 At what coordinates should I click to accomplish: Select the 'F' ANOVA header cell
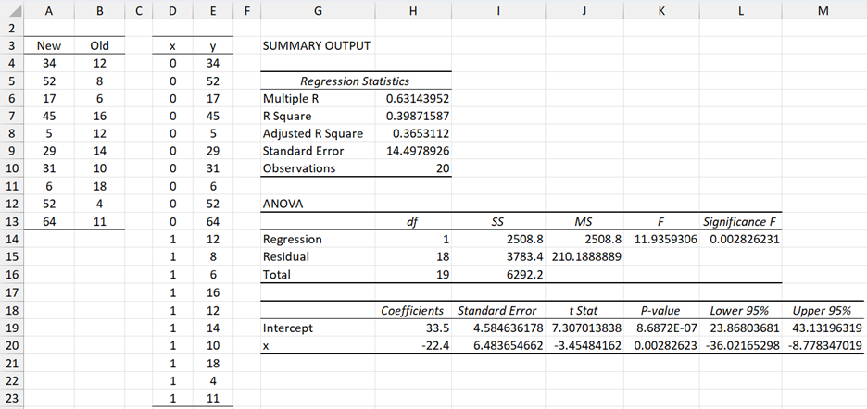tap(661, 222)
